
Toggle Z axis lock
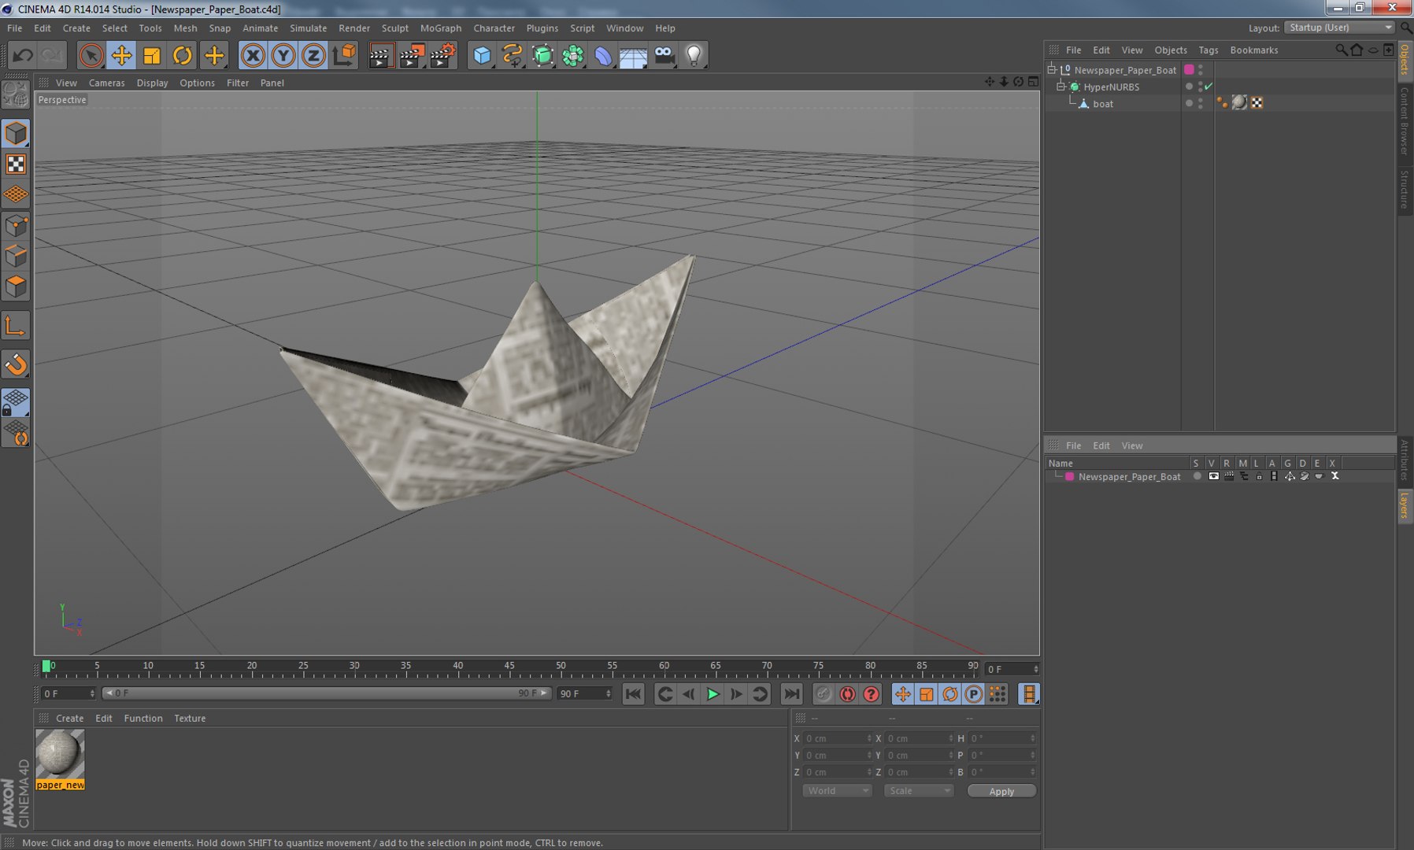[x=313, y=55]
